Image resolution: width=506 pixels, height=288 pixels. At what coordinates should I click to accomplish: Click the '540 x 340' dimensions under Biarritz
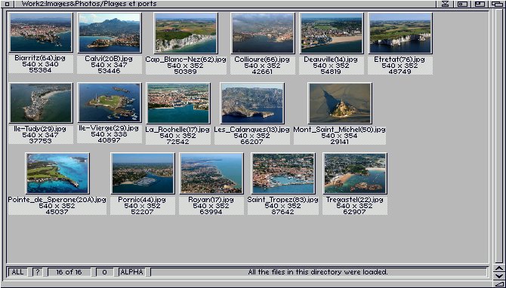(x=40, y=64)
